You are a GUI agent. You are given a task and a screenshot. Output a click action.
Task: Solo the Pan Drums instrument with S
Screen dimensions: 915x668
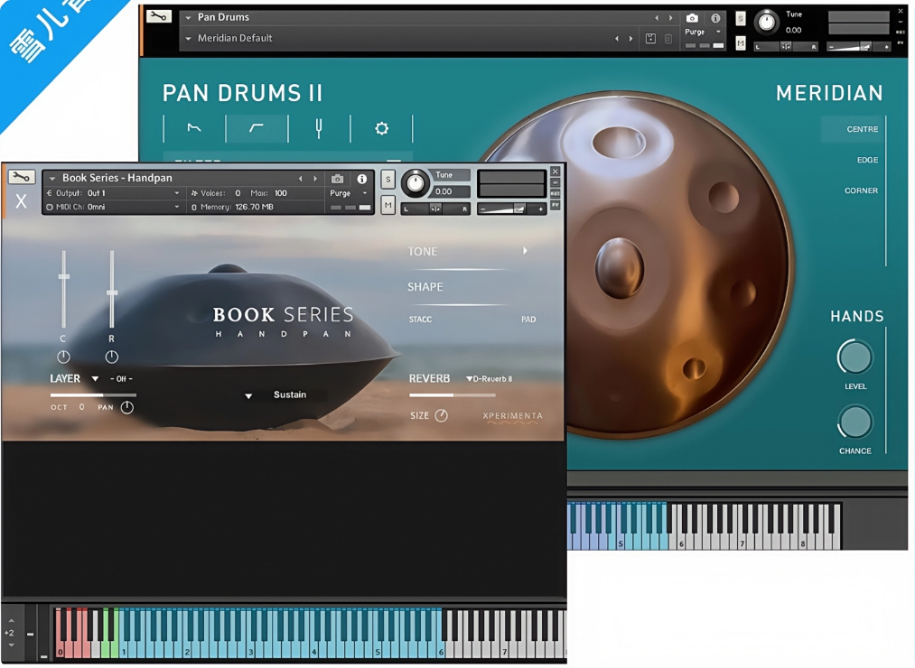point(741,19)
